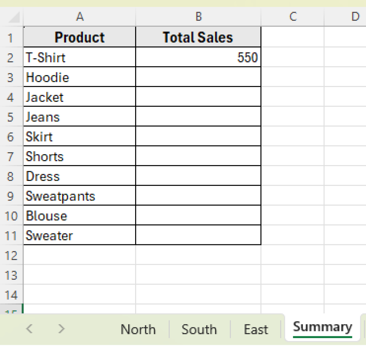Click the previous sheet navigation arrow

pyautogui.click(x=29, y=329)
